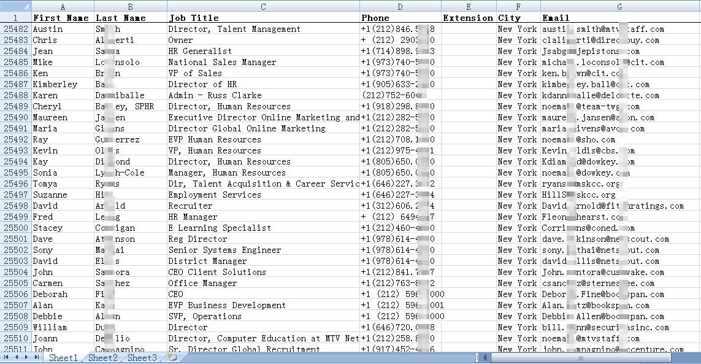The height and width of the screenshot is (364, 701).
Task: Click the Insert Worksheet icon
Action: point(172,357)
